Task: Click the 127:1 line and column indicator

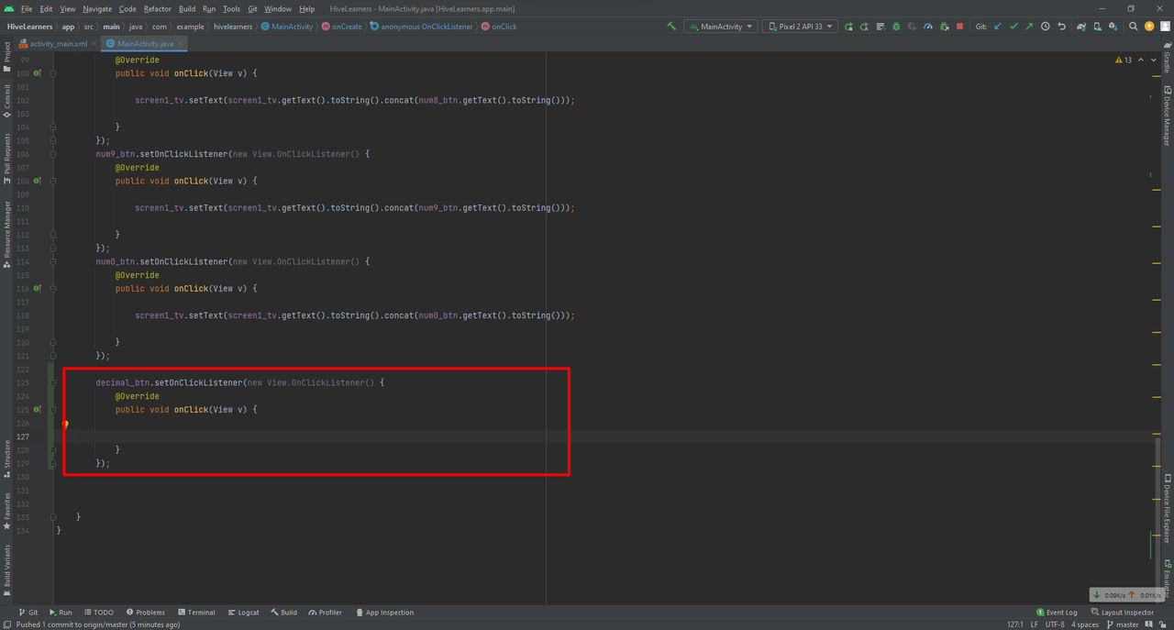Action: (1015, 624)
